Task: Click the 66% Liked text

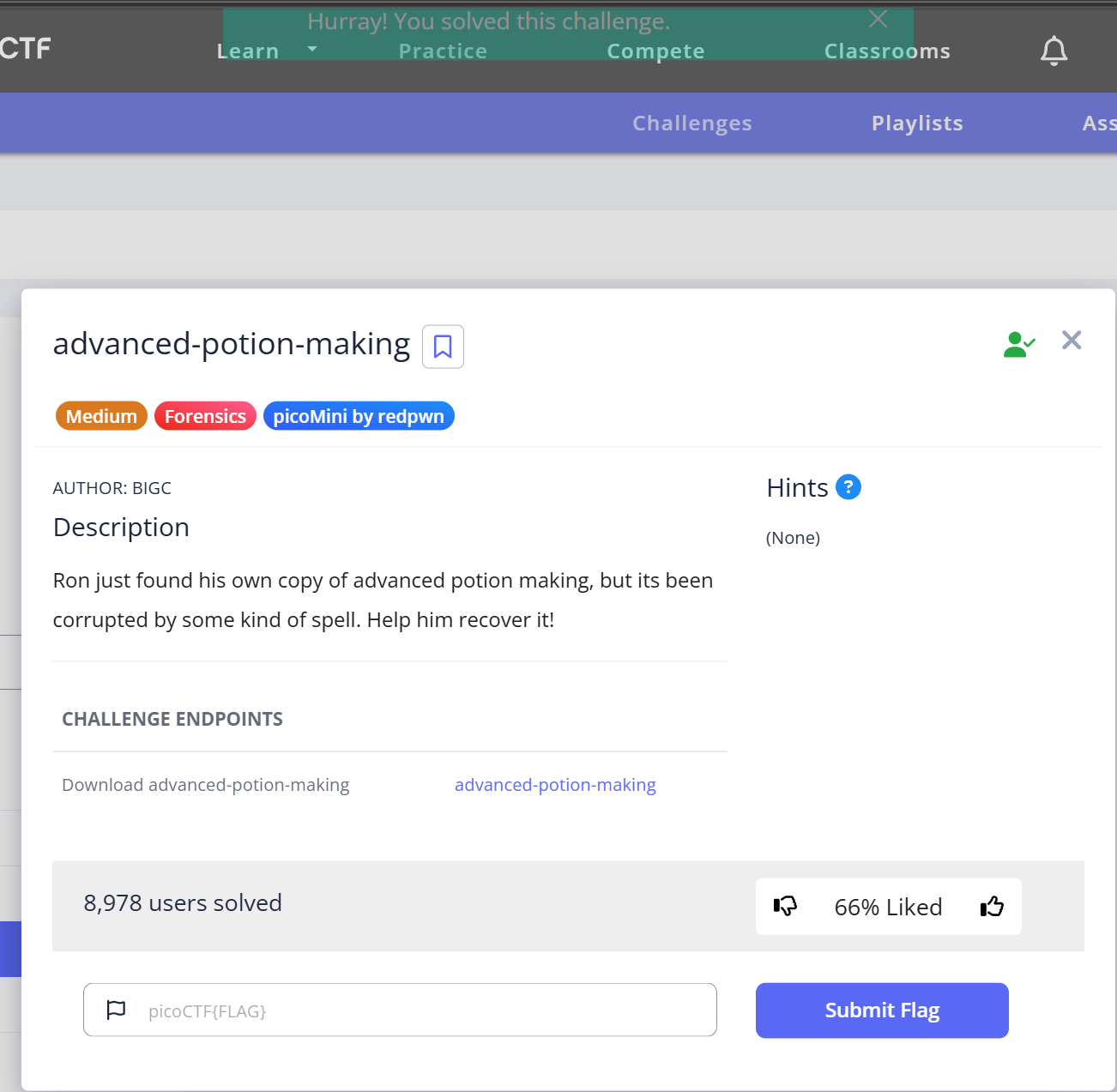Action: [888, 907]
